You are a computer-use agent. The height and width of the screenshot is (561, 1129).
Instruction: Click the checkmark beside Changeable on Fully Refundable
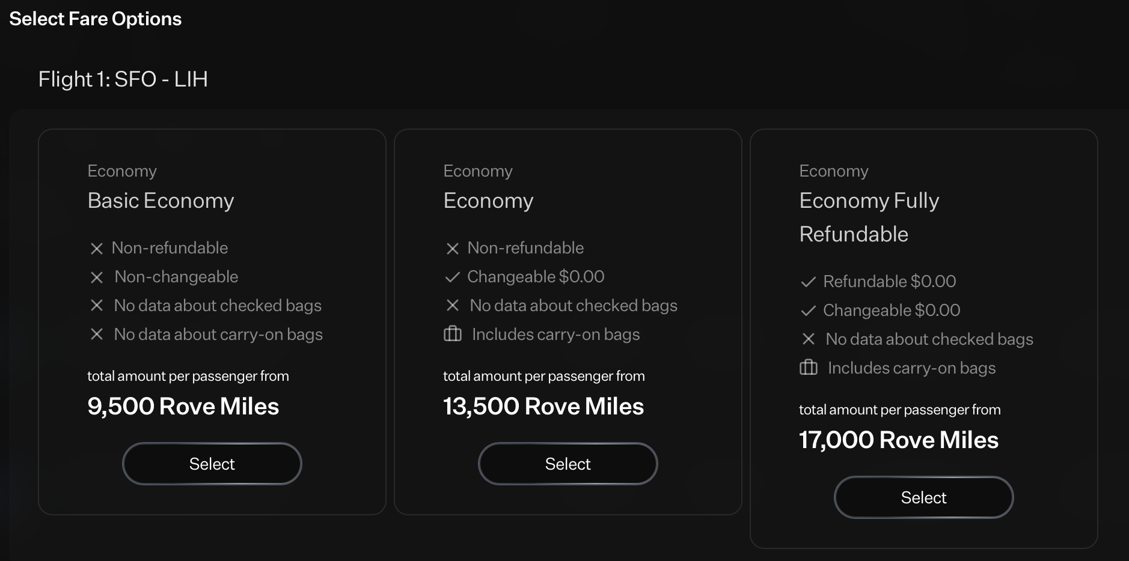809,311
